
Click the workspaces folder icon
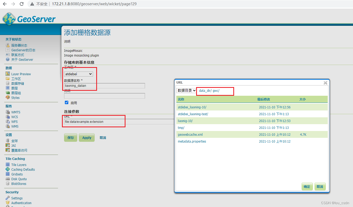8,79
